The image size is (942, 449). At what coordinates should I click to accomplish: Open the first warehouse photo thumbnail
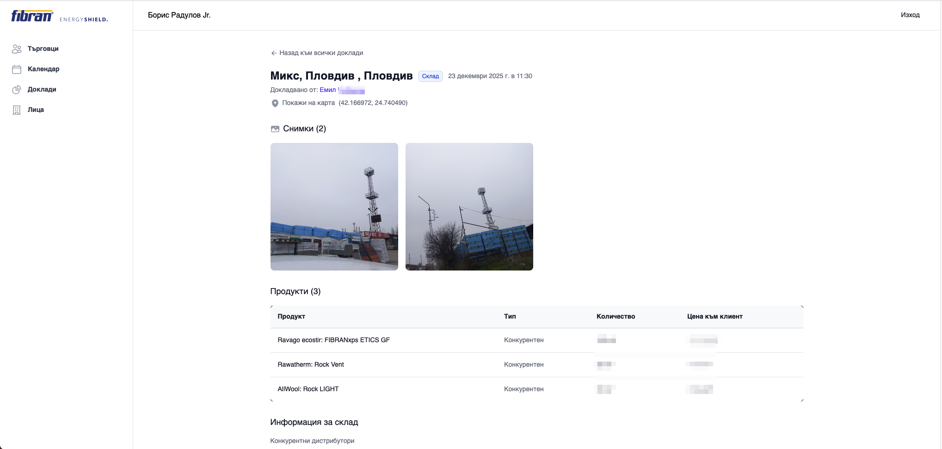click(x=334, y=207)
